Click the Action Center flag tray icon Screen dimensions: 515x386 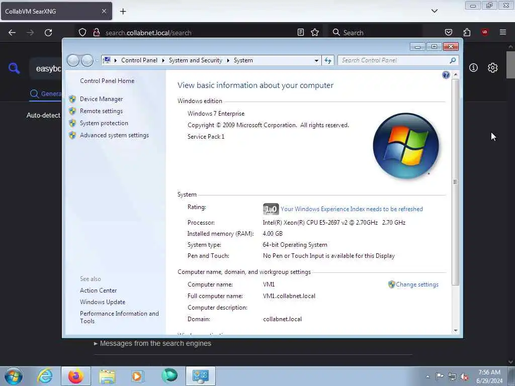pyautogui.click(x=440, y=376)
